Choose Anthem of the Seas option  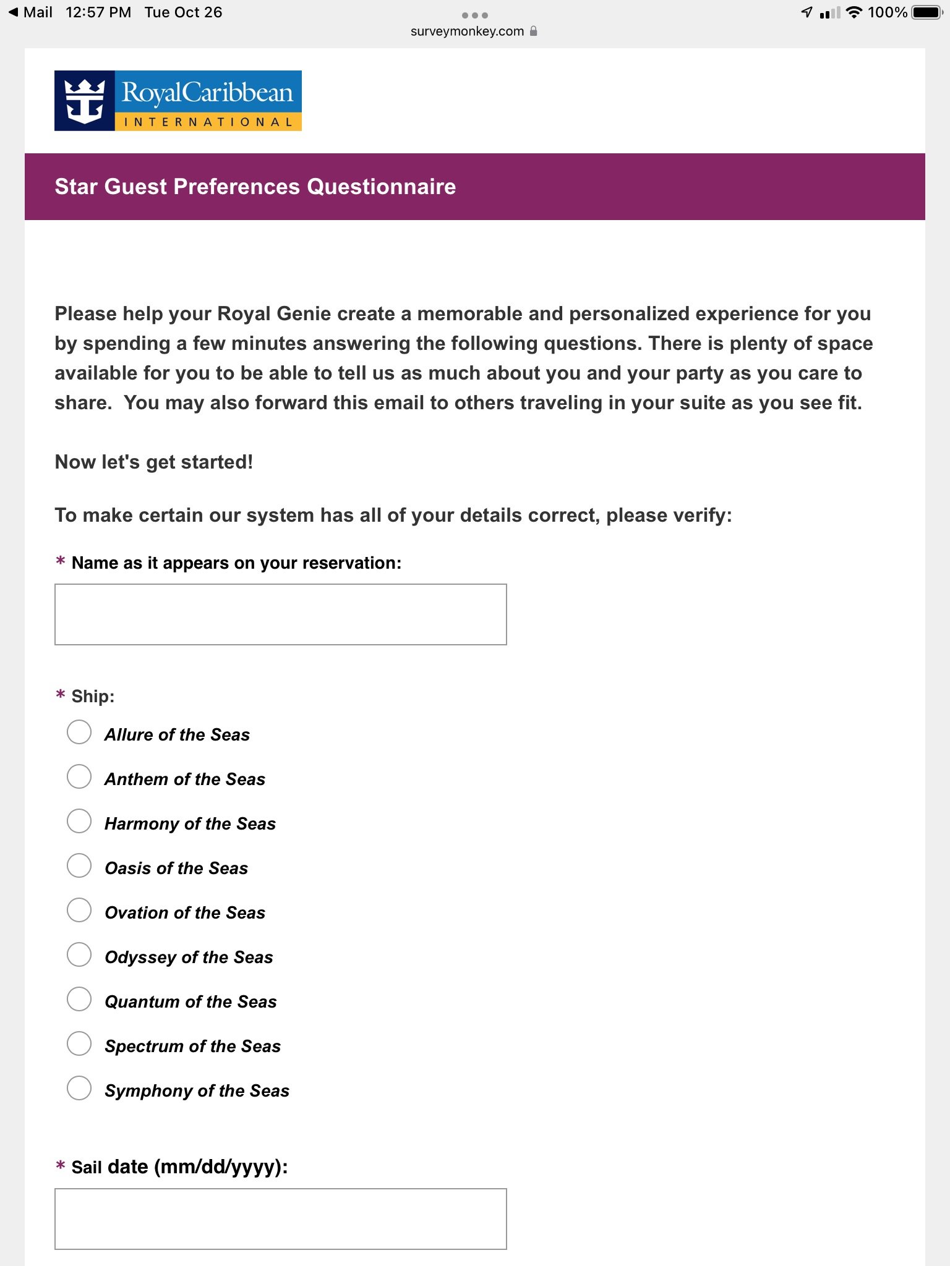click(x=79, y=776)
